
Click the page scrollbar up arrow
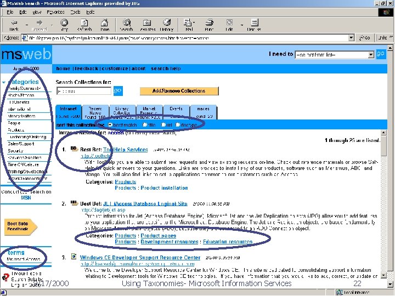coord(390,48)
